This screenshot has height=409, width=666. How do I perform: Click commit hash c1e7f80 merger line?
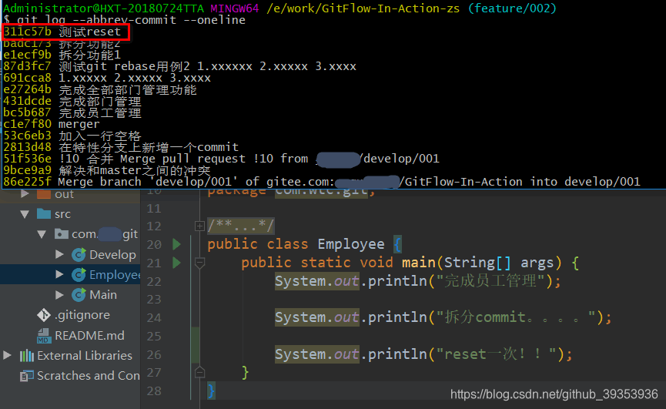tap(27, 124)
